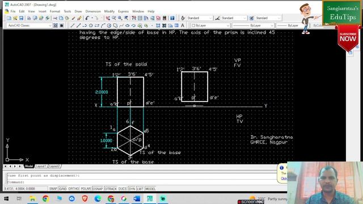
Task: Switch to the Layout1 tab
Action: pyautogui.click(x=41, y=166)
